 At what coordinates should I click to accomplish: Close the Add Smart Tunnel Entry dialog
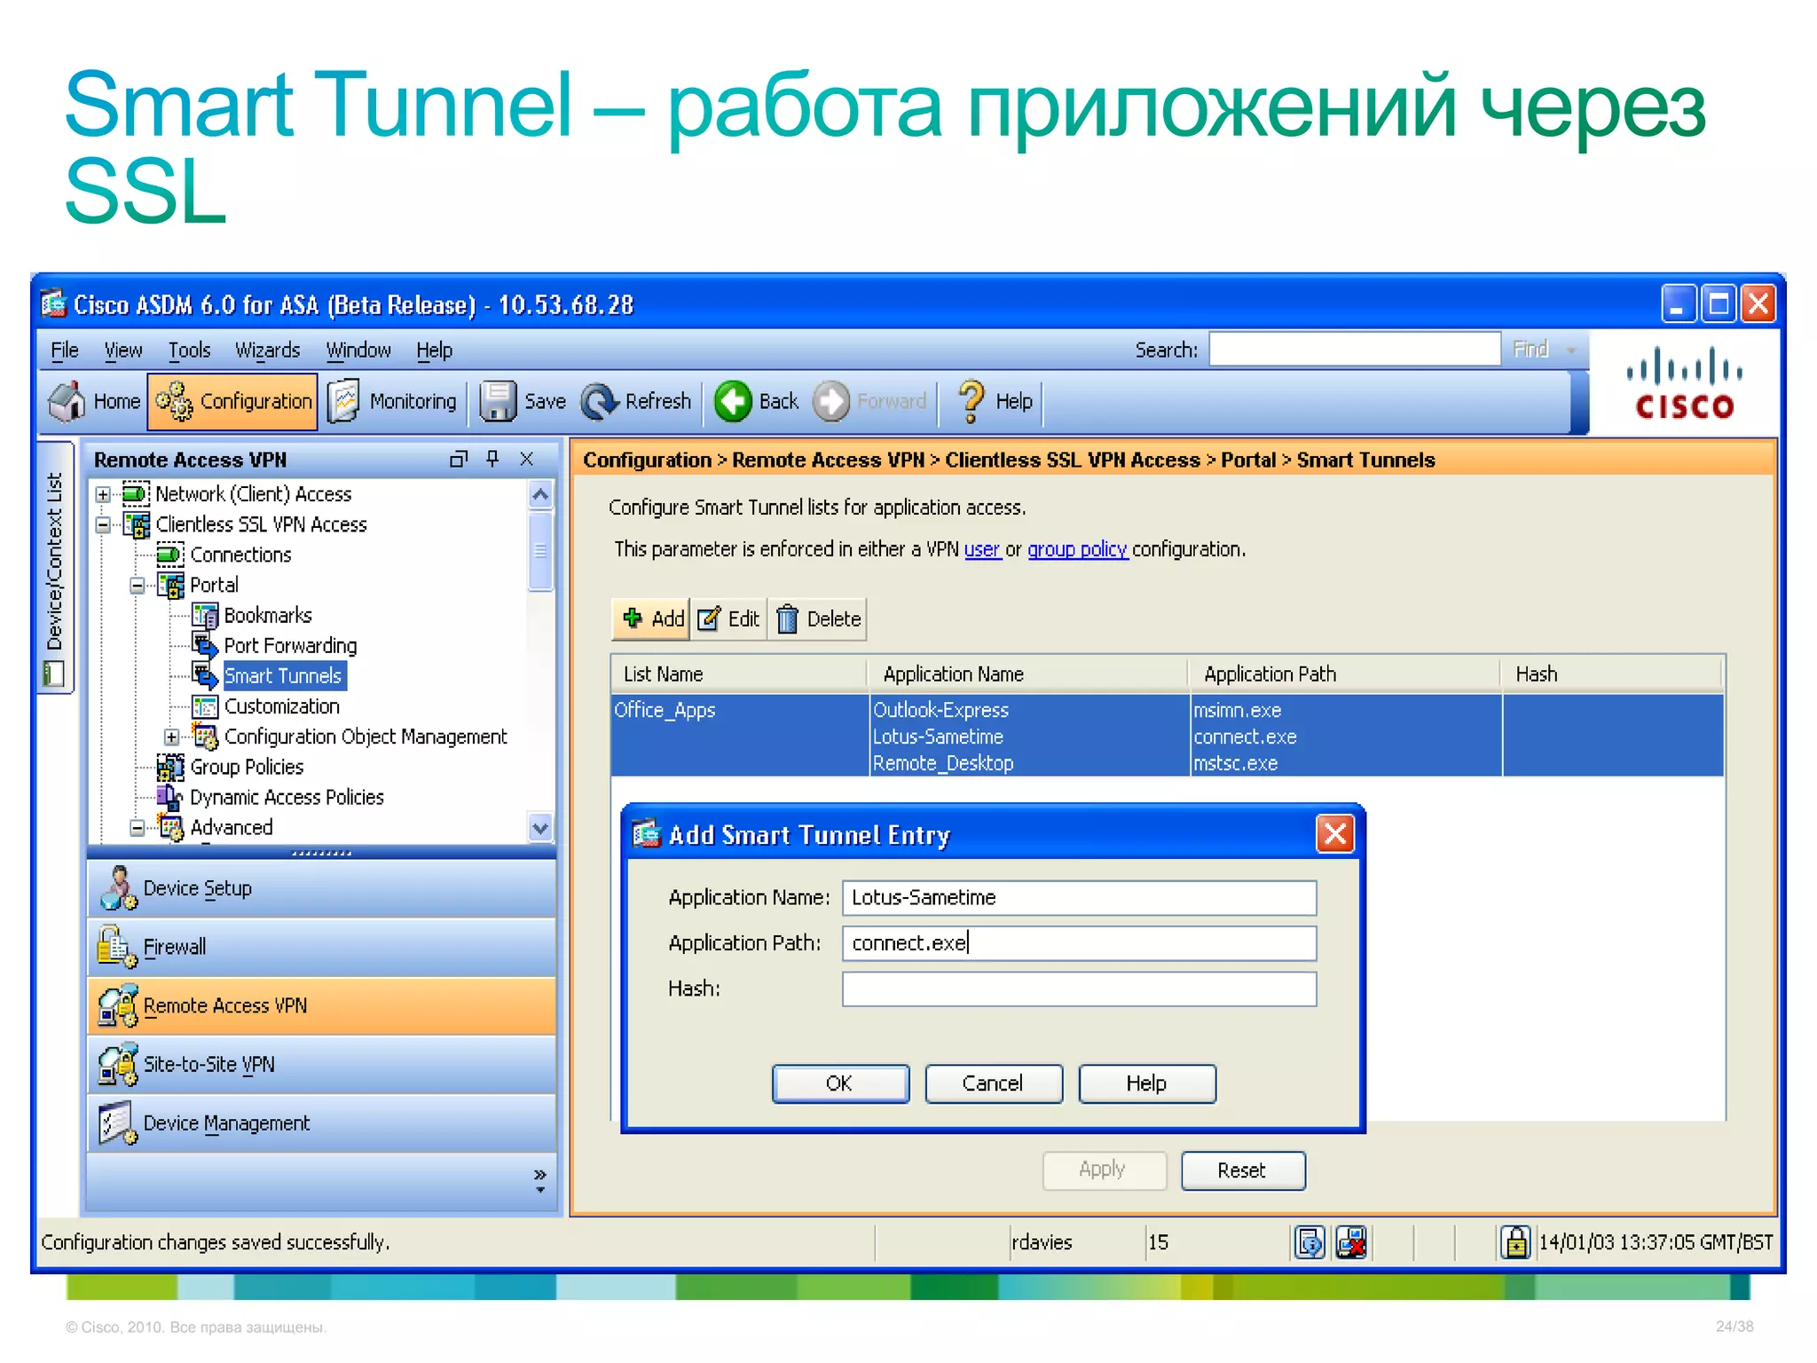coord(1335,834)
